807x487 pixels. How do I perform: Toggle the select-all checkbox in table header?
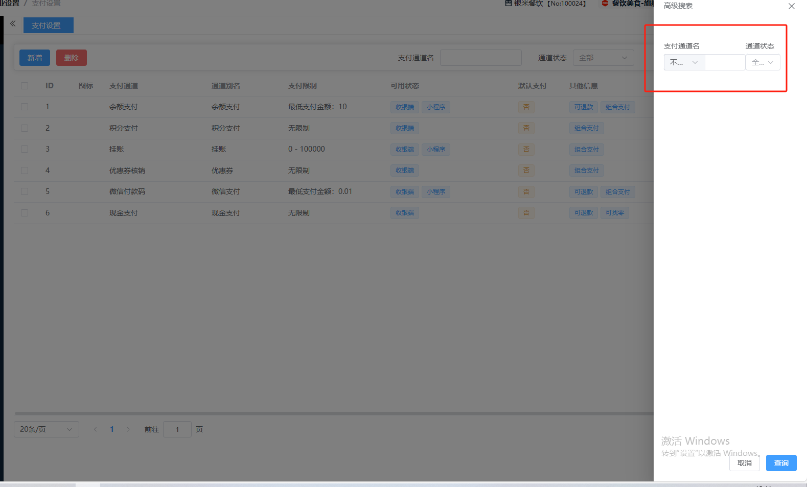[x=25, y=86]
